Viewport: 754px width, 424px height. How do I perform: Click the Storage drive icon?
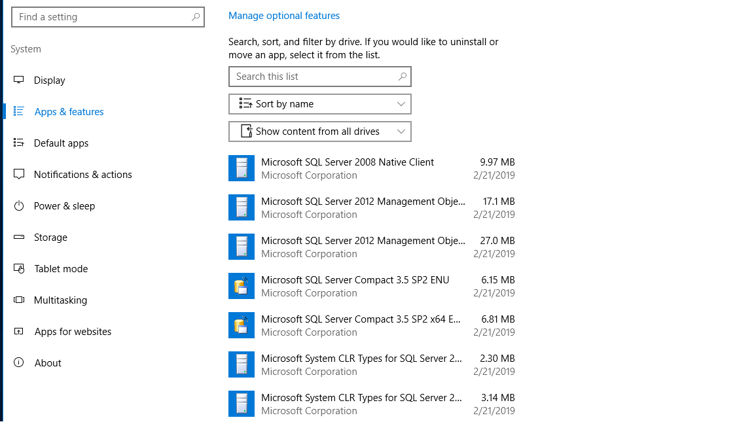pyautogui.click(x=19, y=237)
